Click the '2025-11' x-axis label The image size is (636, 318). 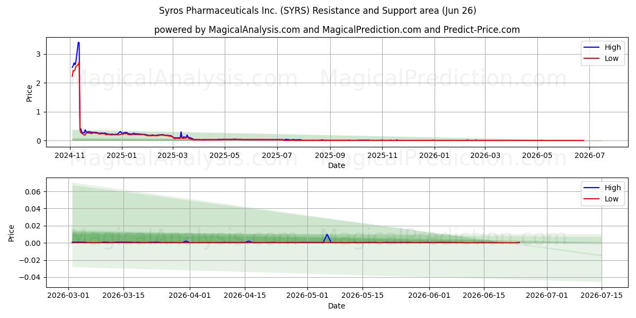pos(382,155)
